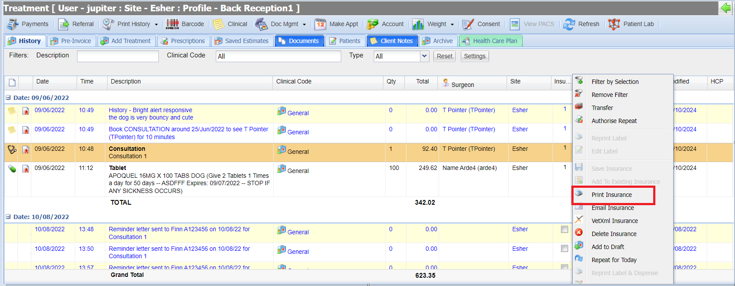Open the Health Care Plan tab
The height and width of the screenshot is (286, 735).
[490, 41]
